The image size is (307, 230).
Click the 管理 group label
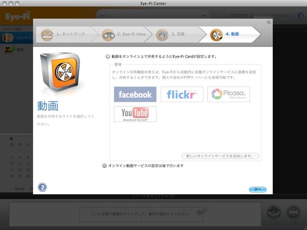[x=118, y=65]
